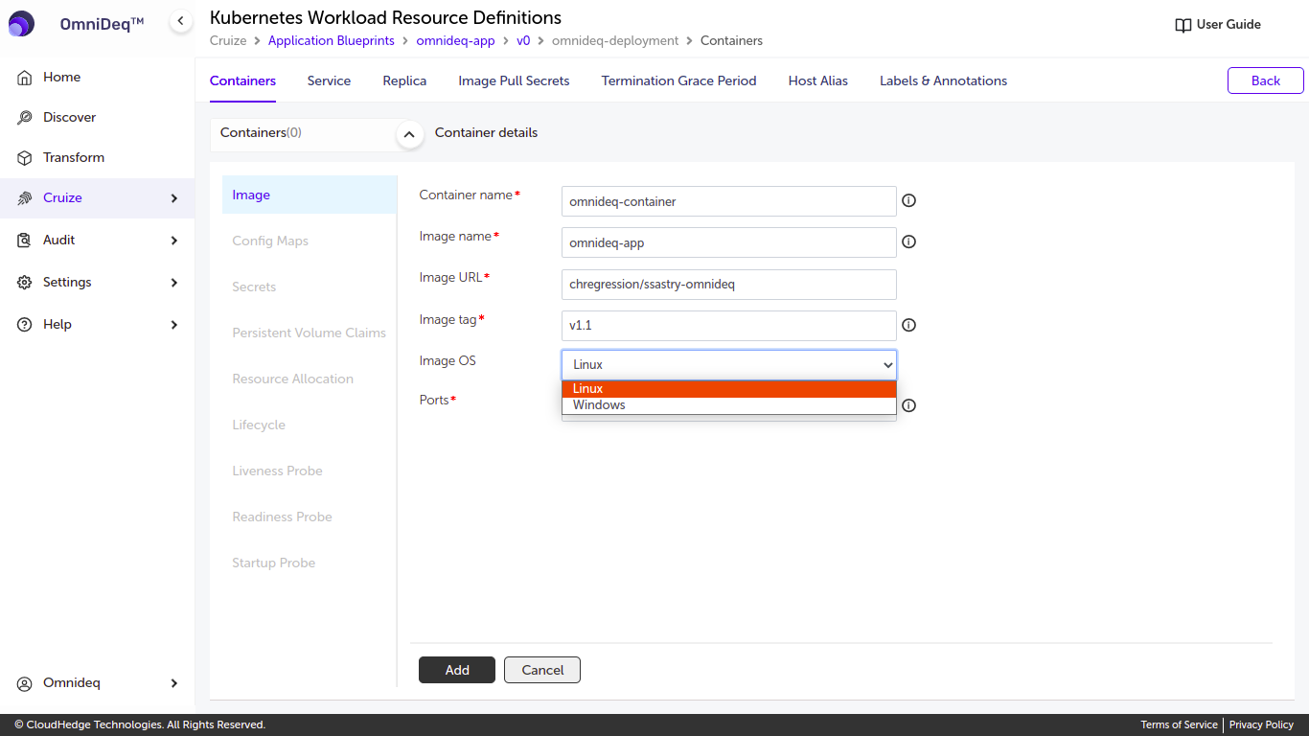1309x736 pixels.
Task: Switch to the Replica tab
Action: point(404,80)
